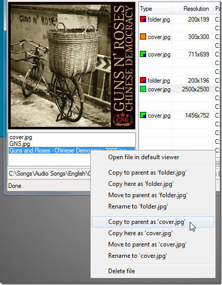Select the cover.jpg row with 1456x752
222x285 pixels.
[179, 115]
